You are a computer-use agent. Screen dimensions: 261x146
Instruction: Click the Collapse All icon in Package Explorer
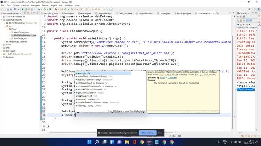(25, 13)
